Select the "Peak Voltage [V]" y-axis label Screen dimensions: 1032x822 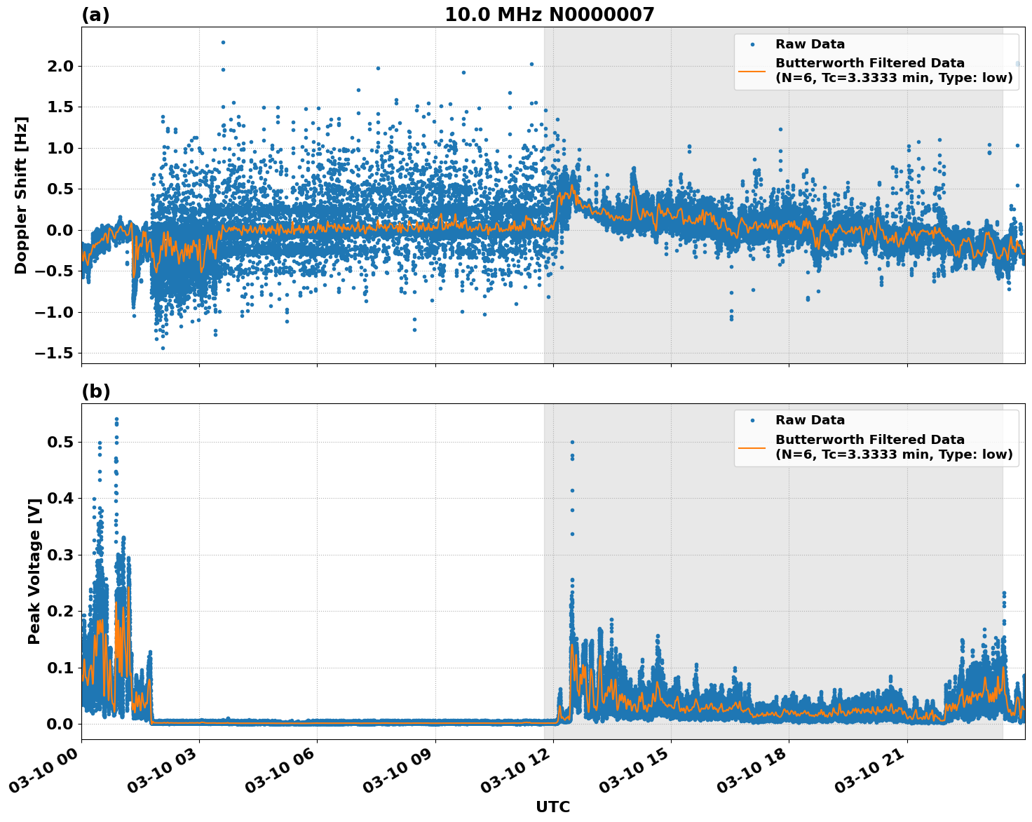click(x=34, y=571)
